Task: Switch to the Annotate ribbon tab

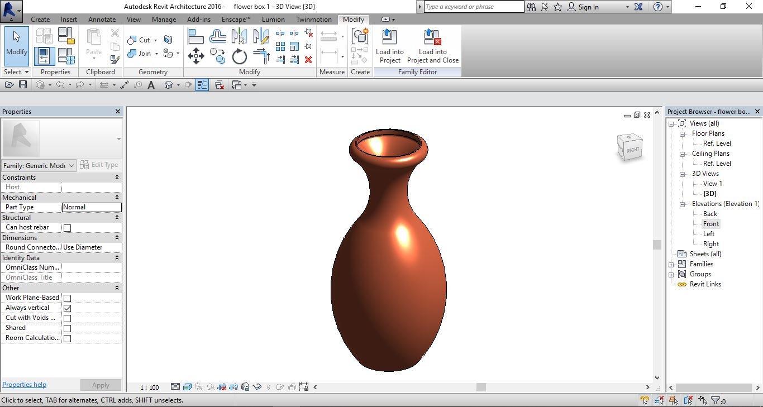Action: [x=102, y=19]
